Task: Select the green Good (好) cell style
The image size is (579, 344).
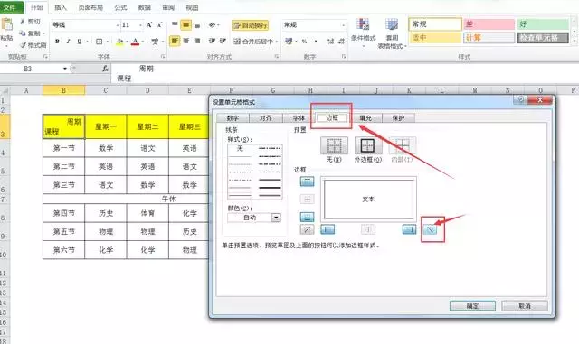Action: click(543, 24)
